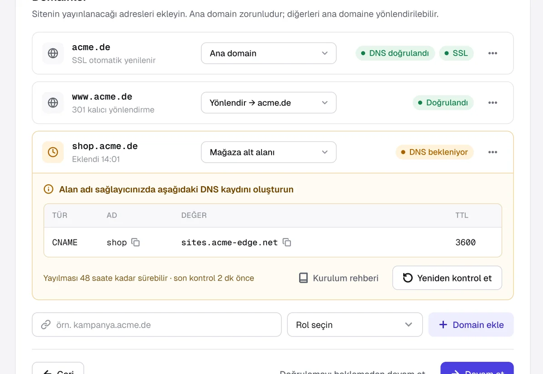Click the sites.acme-edge.net value text
543x374 pixels.
(229, 243)
